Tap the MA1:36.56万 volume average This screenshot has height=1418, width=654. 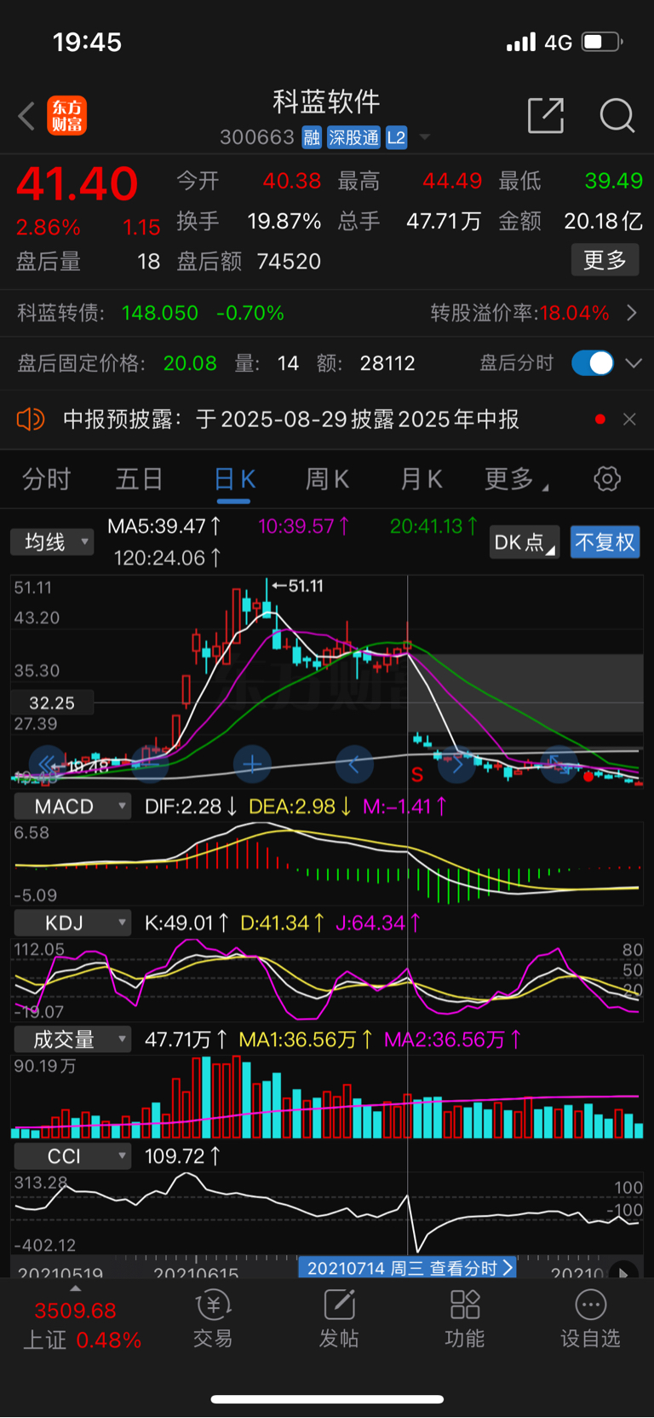[x=306, y=1039]
